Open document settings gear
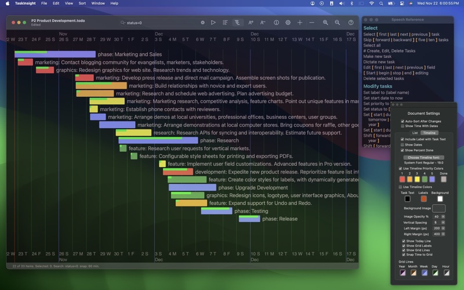This screenshot has height=290, width=464. [288, 23]
